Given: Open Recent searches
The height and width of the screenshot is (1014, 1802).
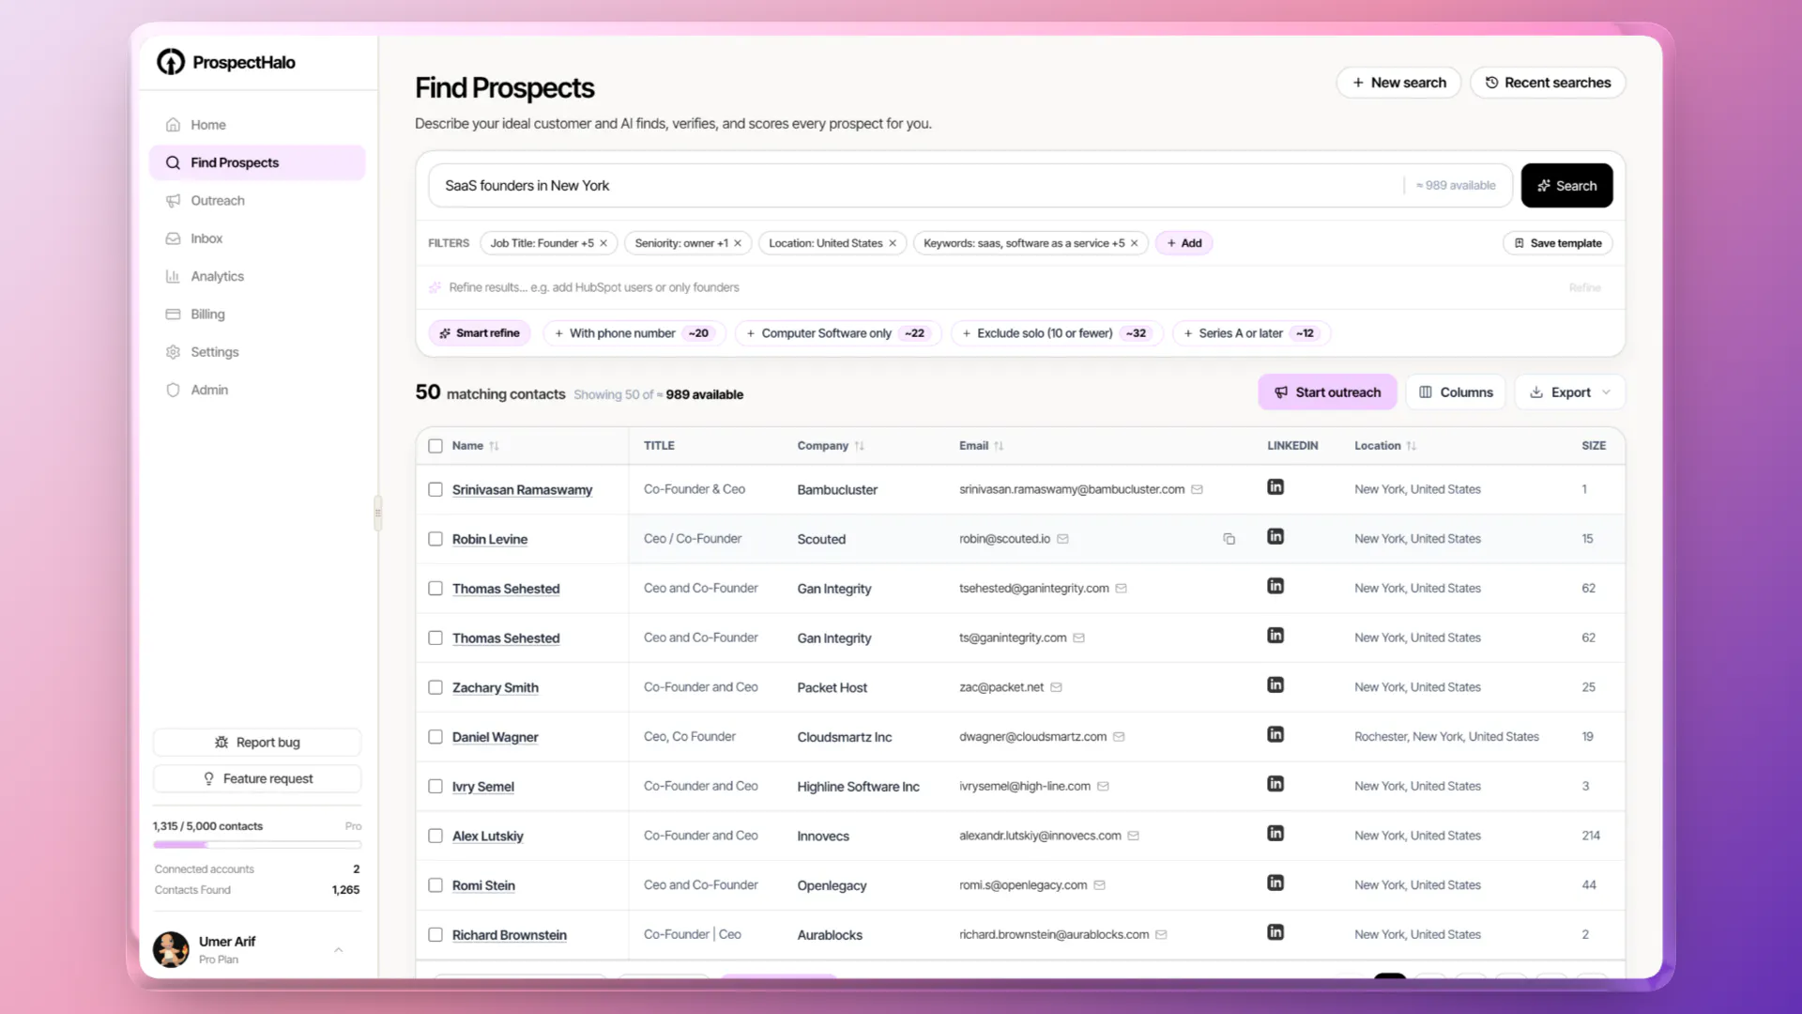Looking at the screenshot, I should [x=1548, y=83].
